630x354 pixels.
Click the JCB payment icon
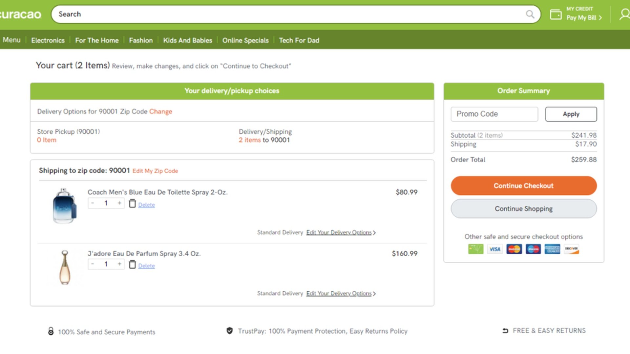pyautogui.click(x=533, y=249)
